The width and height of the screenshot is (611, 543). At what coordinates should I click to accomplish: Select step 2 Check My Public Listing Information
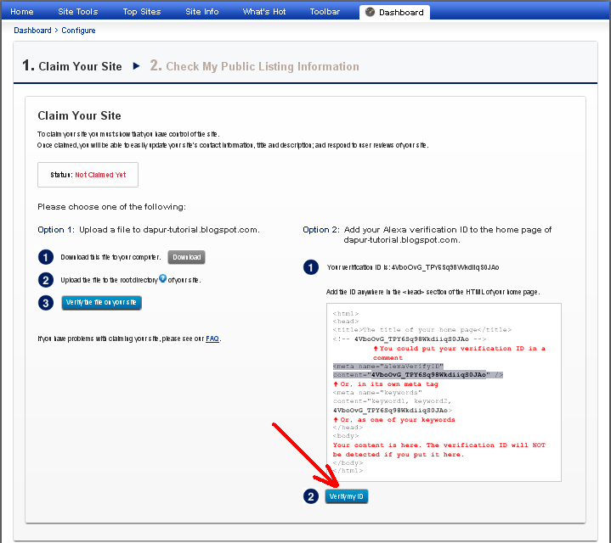click(254, 65)
